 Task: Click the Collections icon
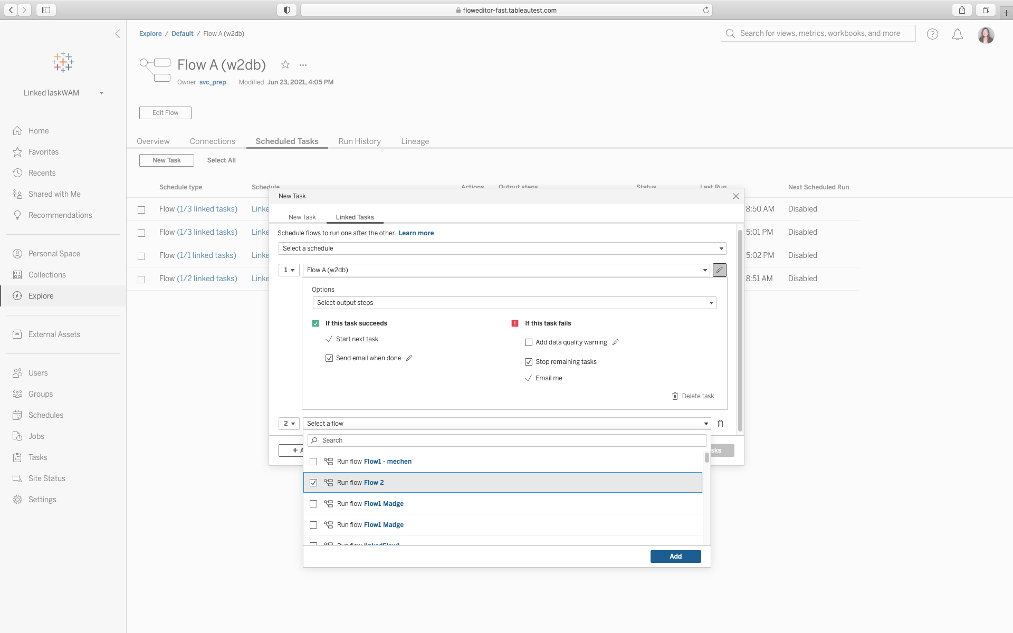[x=17, y=275]
